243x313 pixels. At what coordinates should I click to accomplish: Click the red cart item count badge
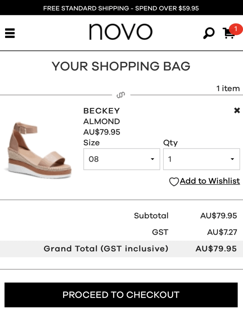pos(236,29)
